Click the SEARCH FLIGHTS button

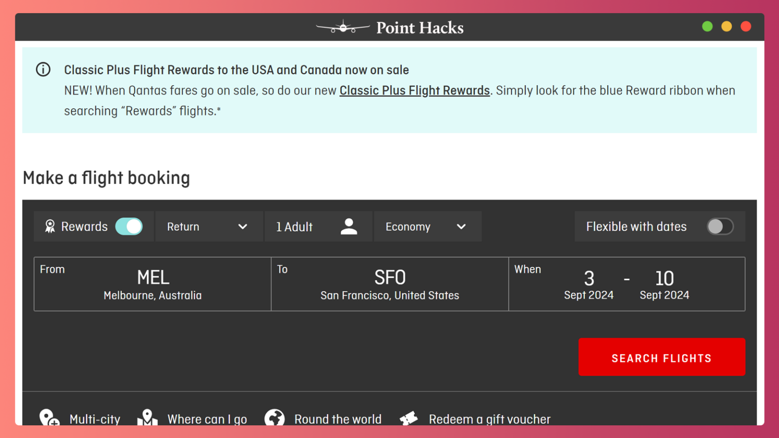pyautogui.click(x=662, y=357)
